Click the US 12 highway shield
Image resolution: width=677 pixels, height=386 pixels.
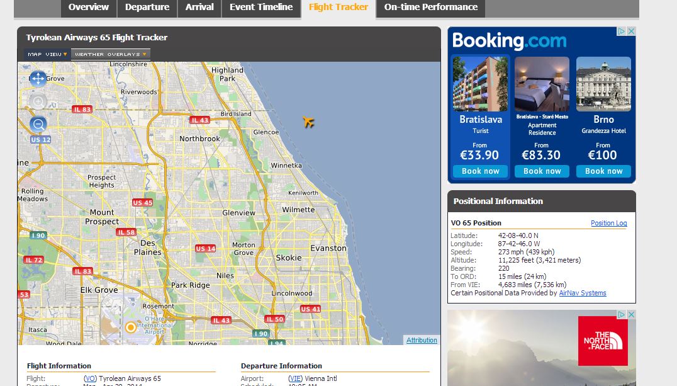point(41,140)
